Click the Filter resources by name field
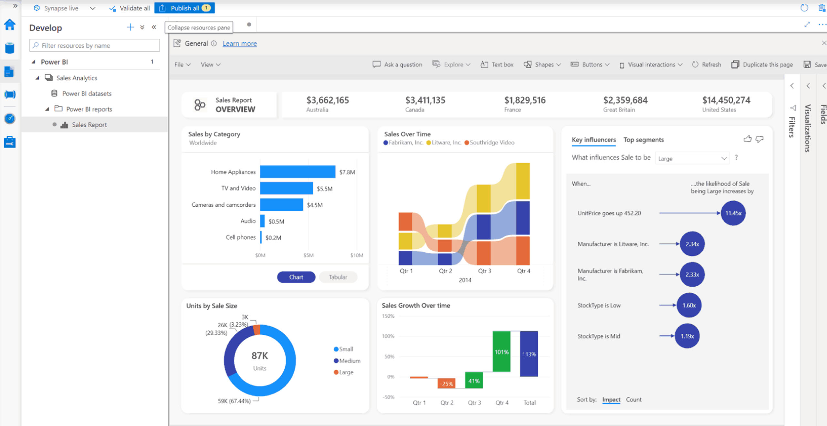Screen dimensions: 827x426 pyautogui.click(x=94, y=45)
